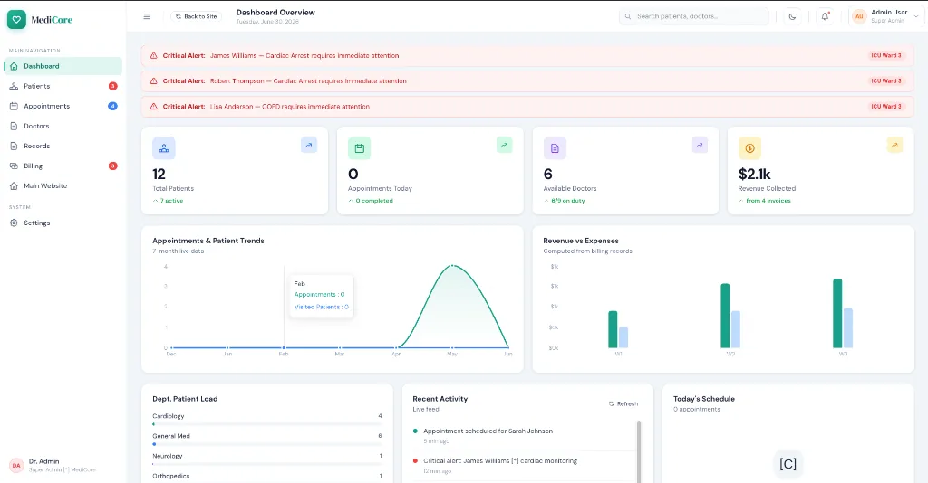Switch to dark mode via moon icon

(x=792, y=16)
